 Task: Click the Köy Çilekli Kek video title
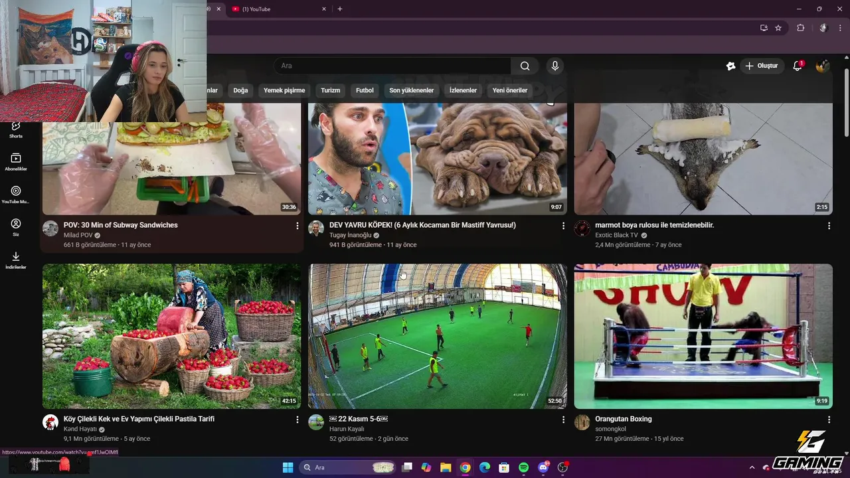(x=139, y=419)
